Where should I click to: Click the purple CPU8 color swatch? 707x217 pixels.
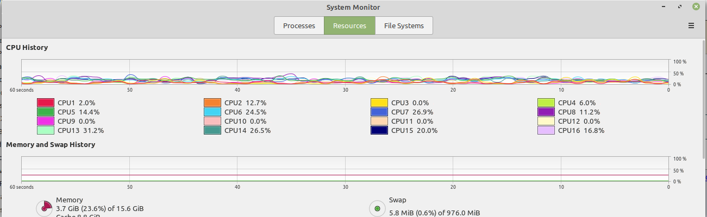click(546, 112)
